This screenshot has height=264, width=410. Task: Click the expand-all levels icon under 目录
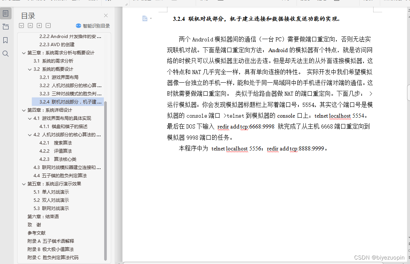point(22,26)
